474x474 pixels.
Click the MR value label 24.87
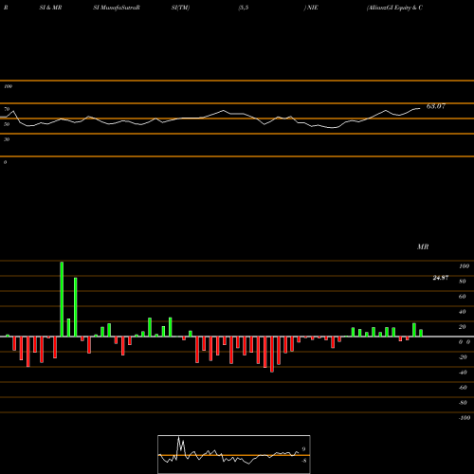(441, 278)
